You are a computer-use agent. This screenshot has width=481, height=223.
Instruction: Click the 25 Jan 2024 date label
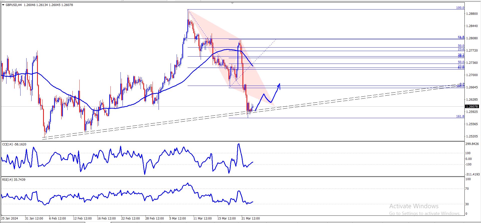10,218
